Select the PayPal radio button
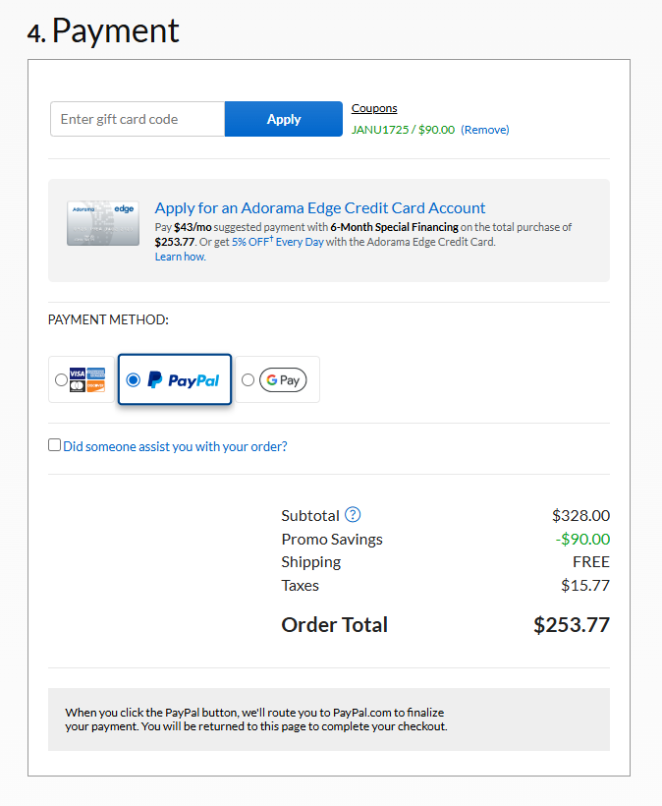This screenshot has height=806, width=662. 134,380
